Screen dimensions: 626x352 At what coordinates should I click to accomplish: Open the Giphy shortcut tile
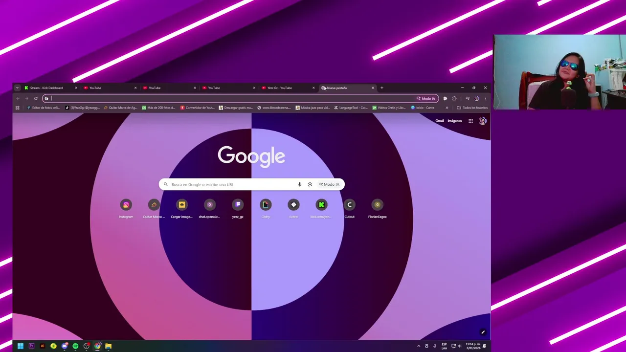(266, 209)
